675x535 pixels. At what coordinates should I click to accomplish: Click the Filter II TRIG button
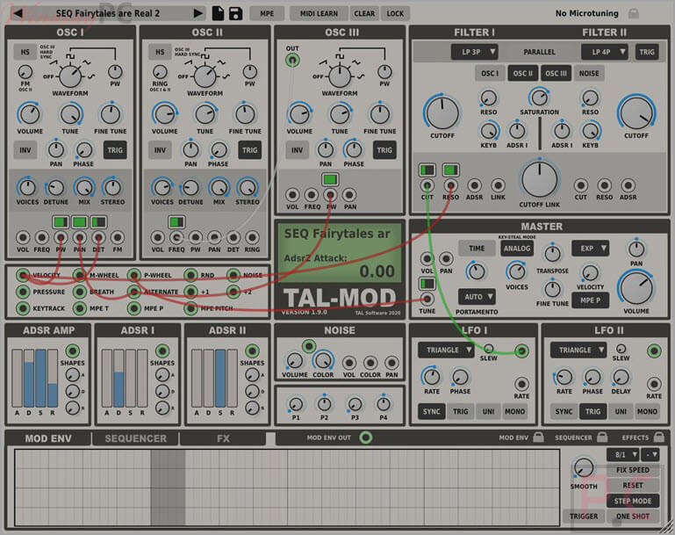coord(647,52)
